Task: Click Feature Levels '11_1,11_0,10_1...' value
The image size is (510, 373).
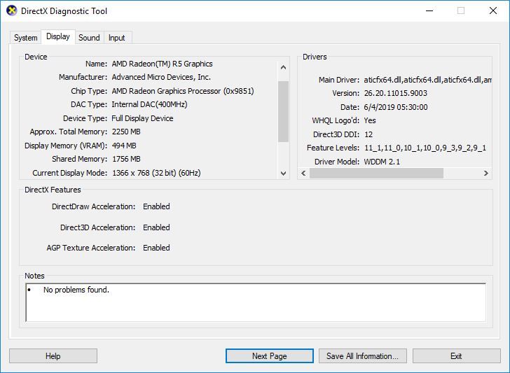Action: click(x=425, y=148)
